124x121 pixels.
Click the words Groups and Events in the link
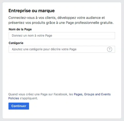(97, 94)
